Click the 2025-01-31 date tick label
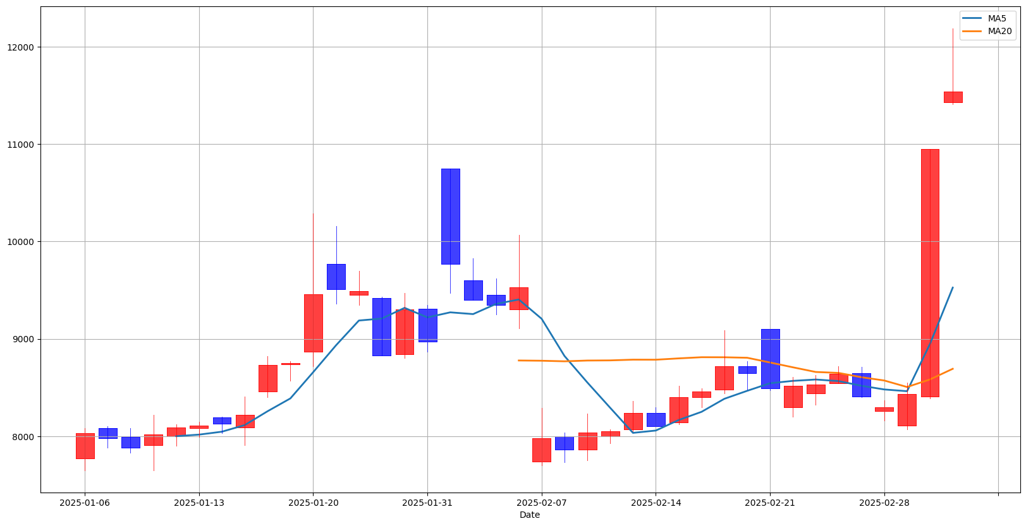Screen dimensions: 1026x526 tap(427, 503)
